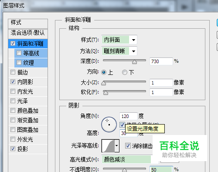Uncheck the 投影 checkbox

point(13,148)
